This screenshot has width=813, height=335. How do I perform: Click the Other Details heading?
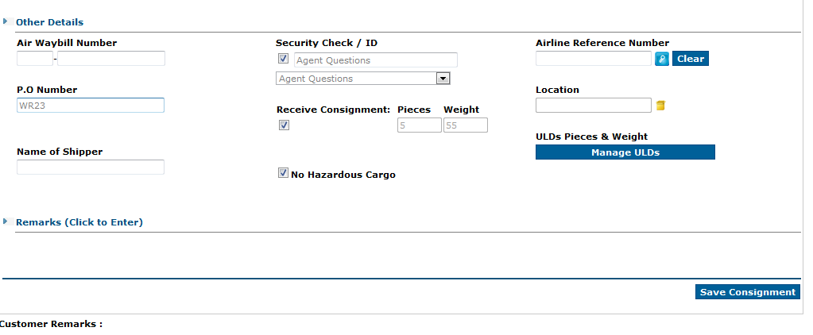(x=50, y=22)
